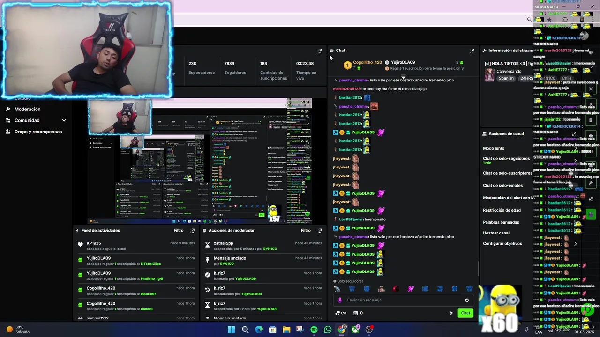Screen dimensions: 600x337
Task: Select Chat de solo-emotes channel action
Action: (x=502, y=186)
